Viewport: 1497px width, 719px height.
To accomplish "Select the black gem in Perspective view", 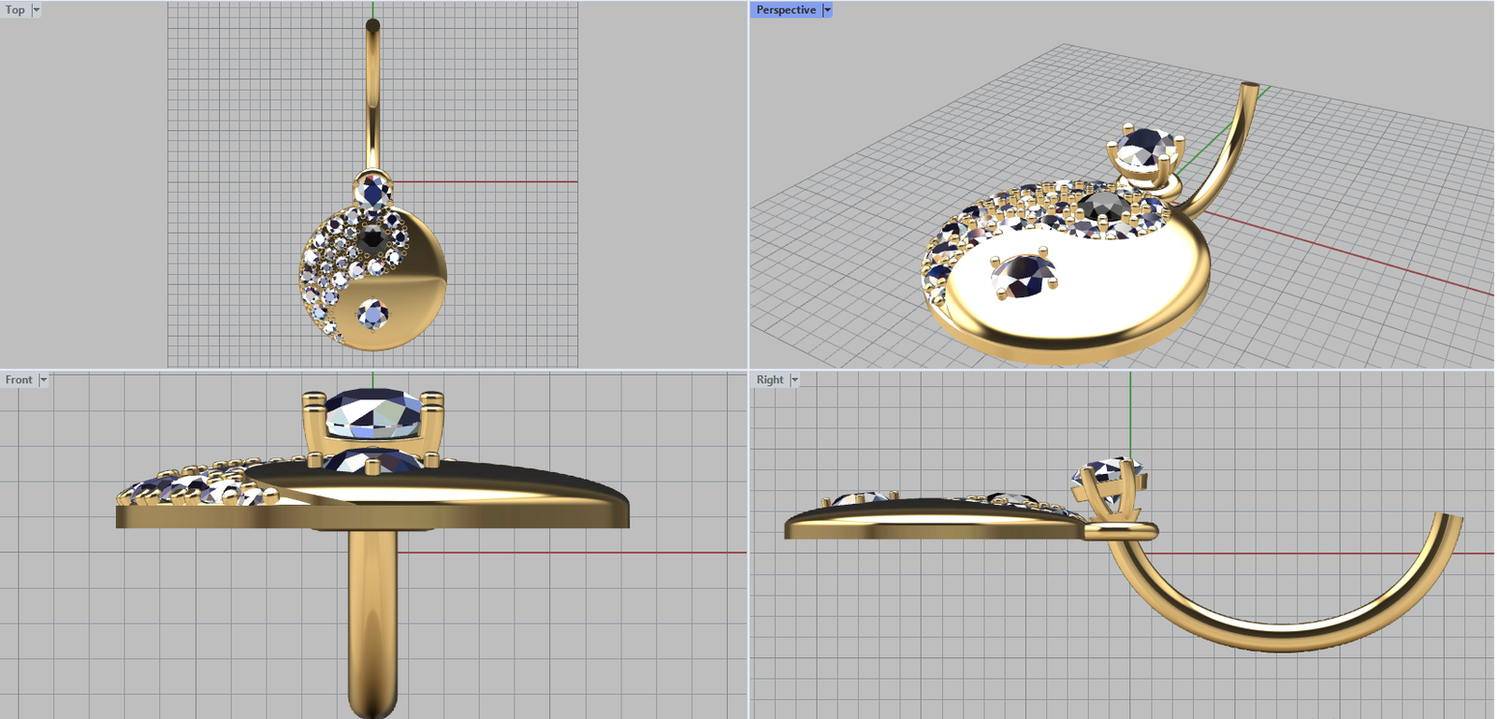I will click(x=1100, y=205).
